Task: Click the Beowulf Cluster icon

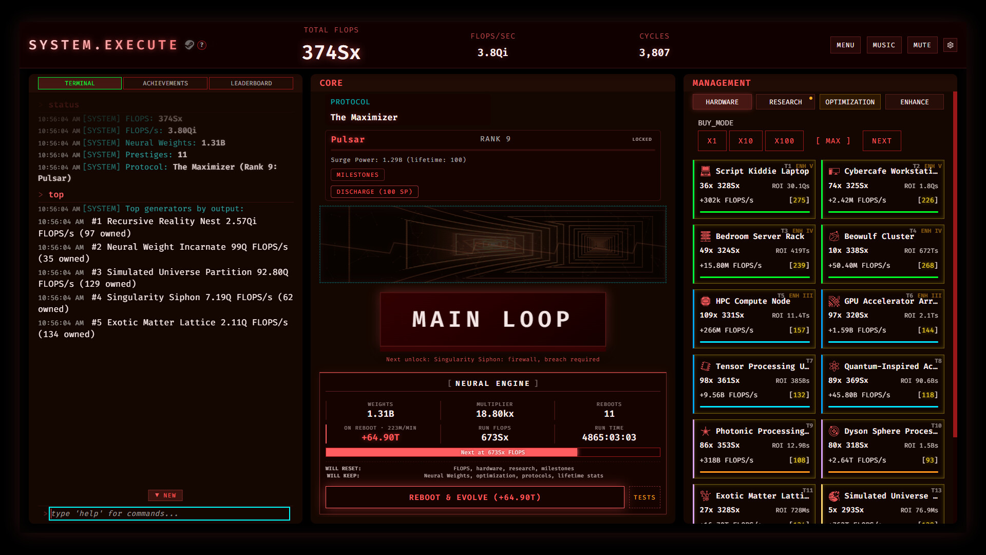Action: point(834,236)
